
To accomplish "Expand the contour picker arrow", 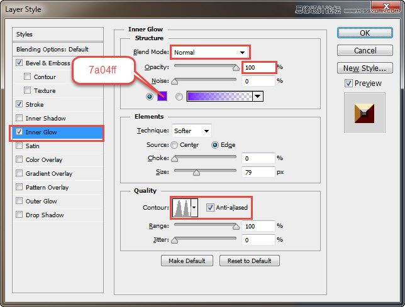I will click(194, 208).
